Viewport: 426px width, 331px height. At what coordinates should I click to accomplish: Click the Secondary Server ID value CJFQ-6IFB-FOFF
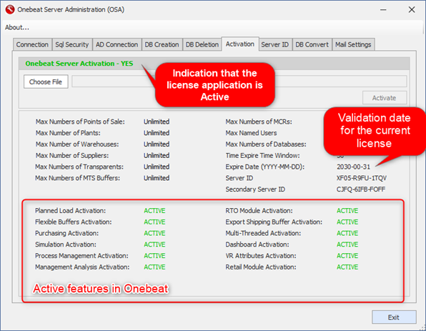pyautogui.click(x=361, y=189)
